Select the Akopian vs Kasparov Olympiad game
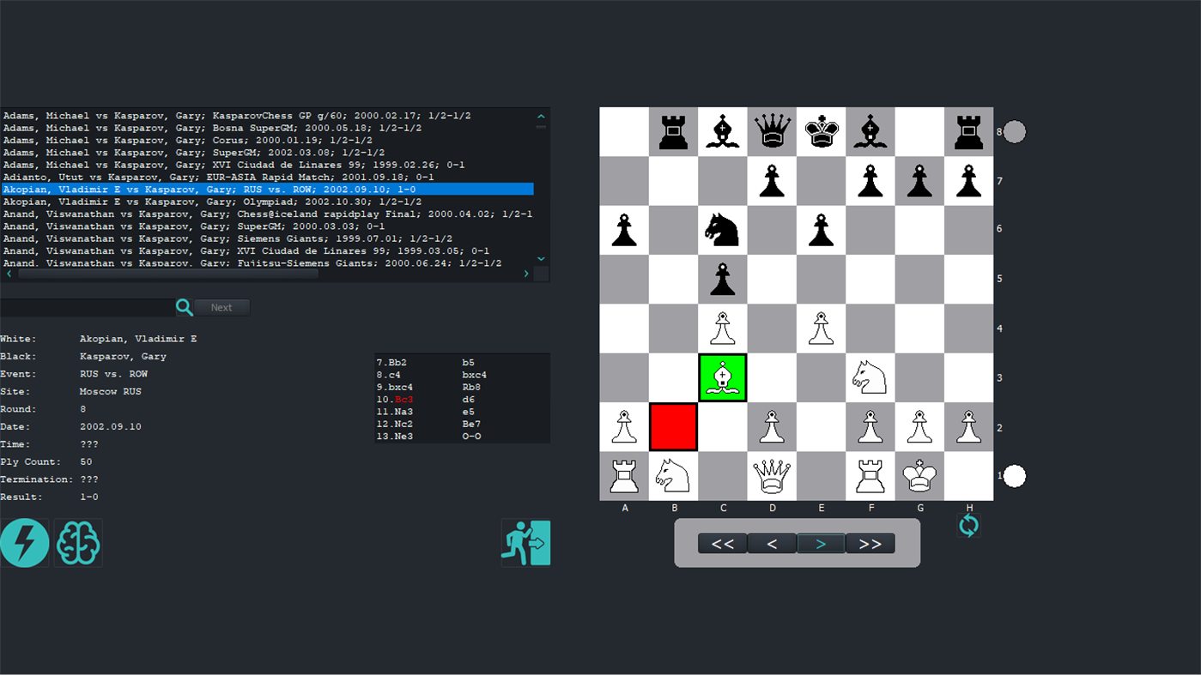The image size is (1201, 675). pos(258,201)
